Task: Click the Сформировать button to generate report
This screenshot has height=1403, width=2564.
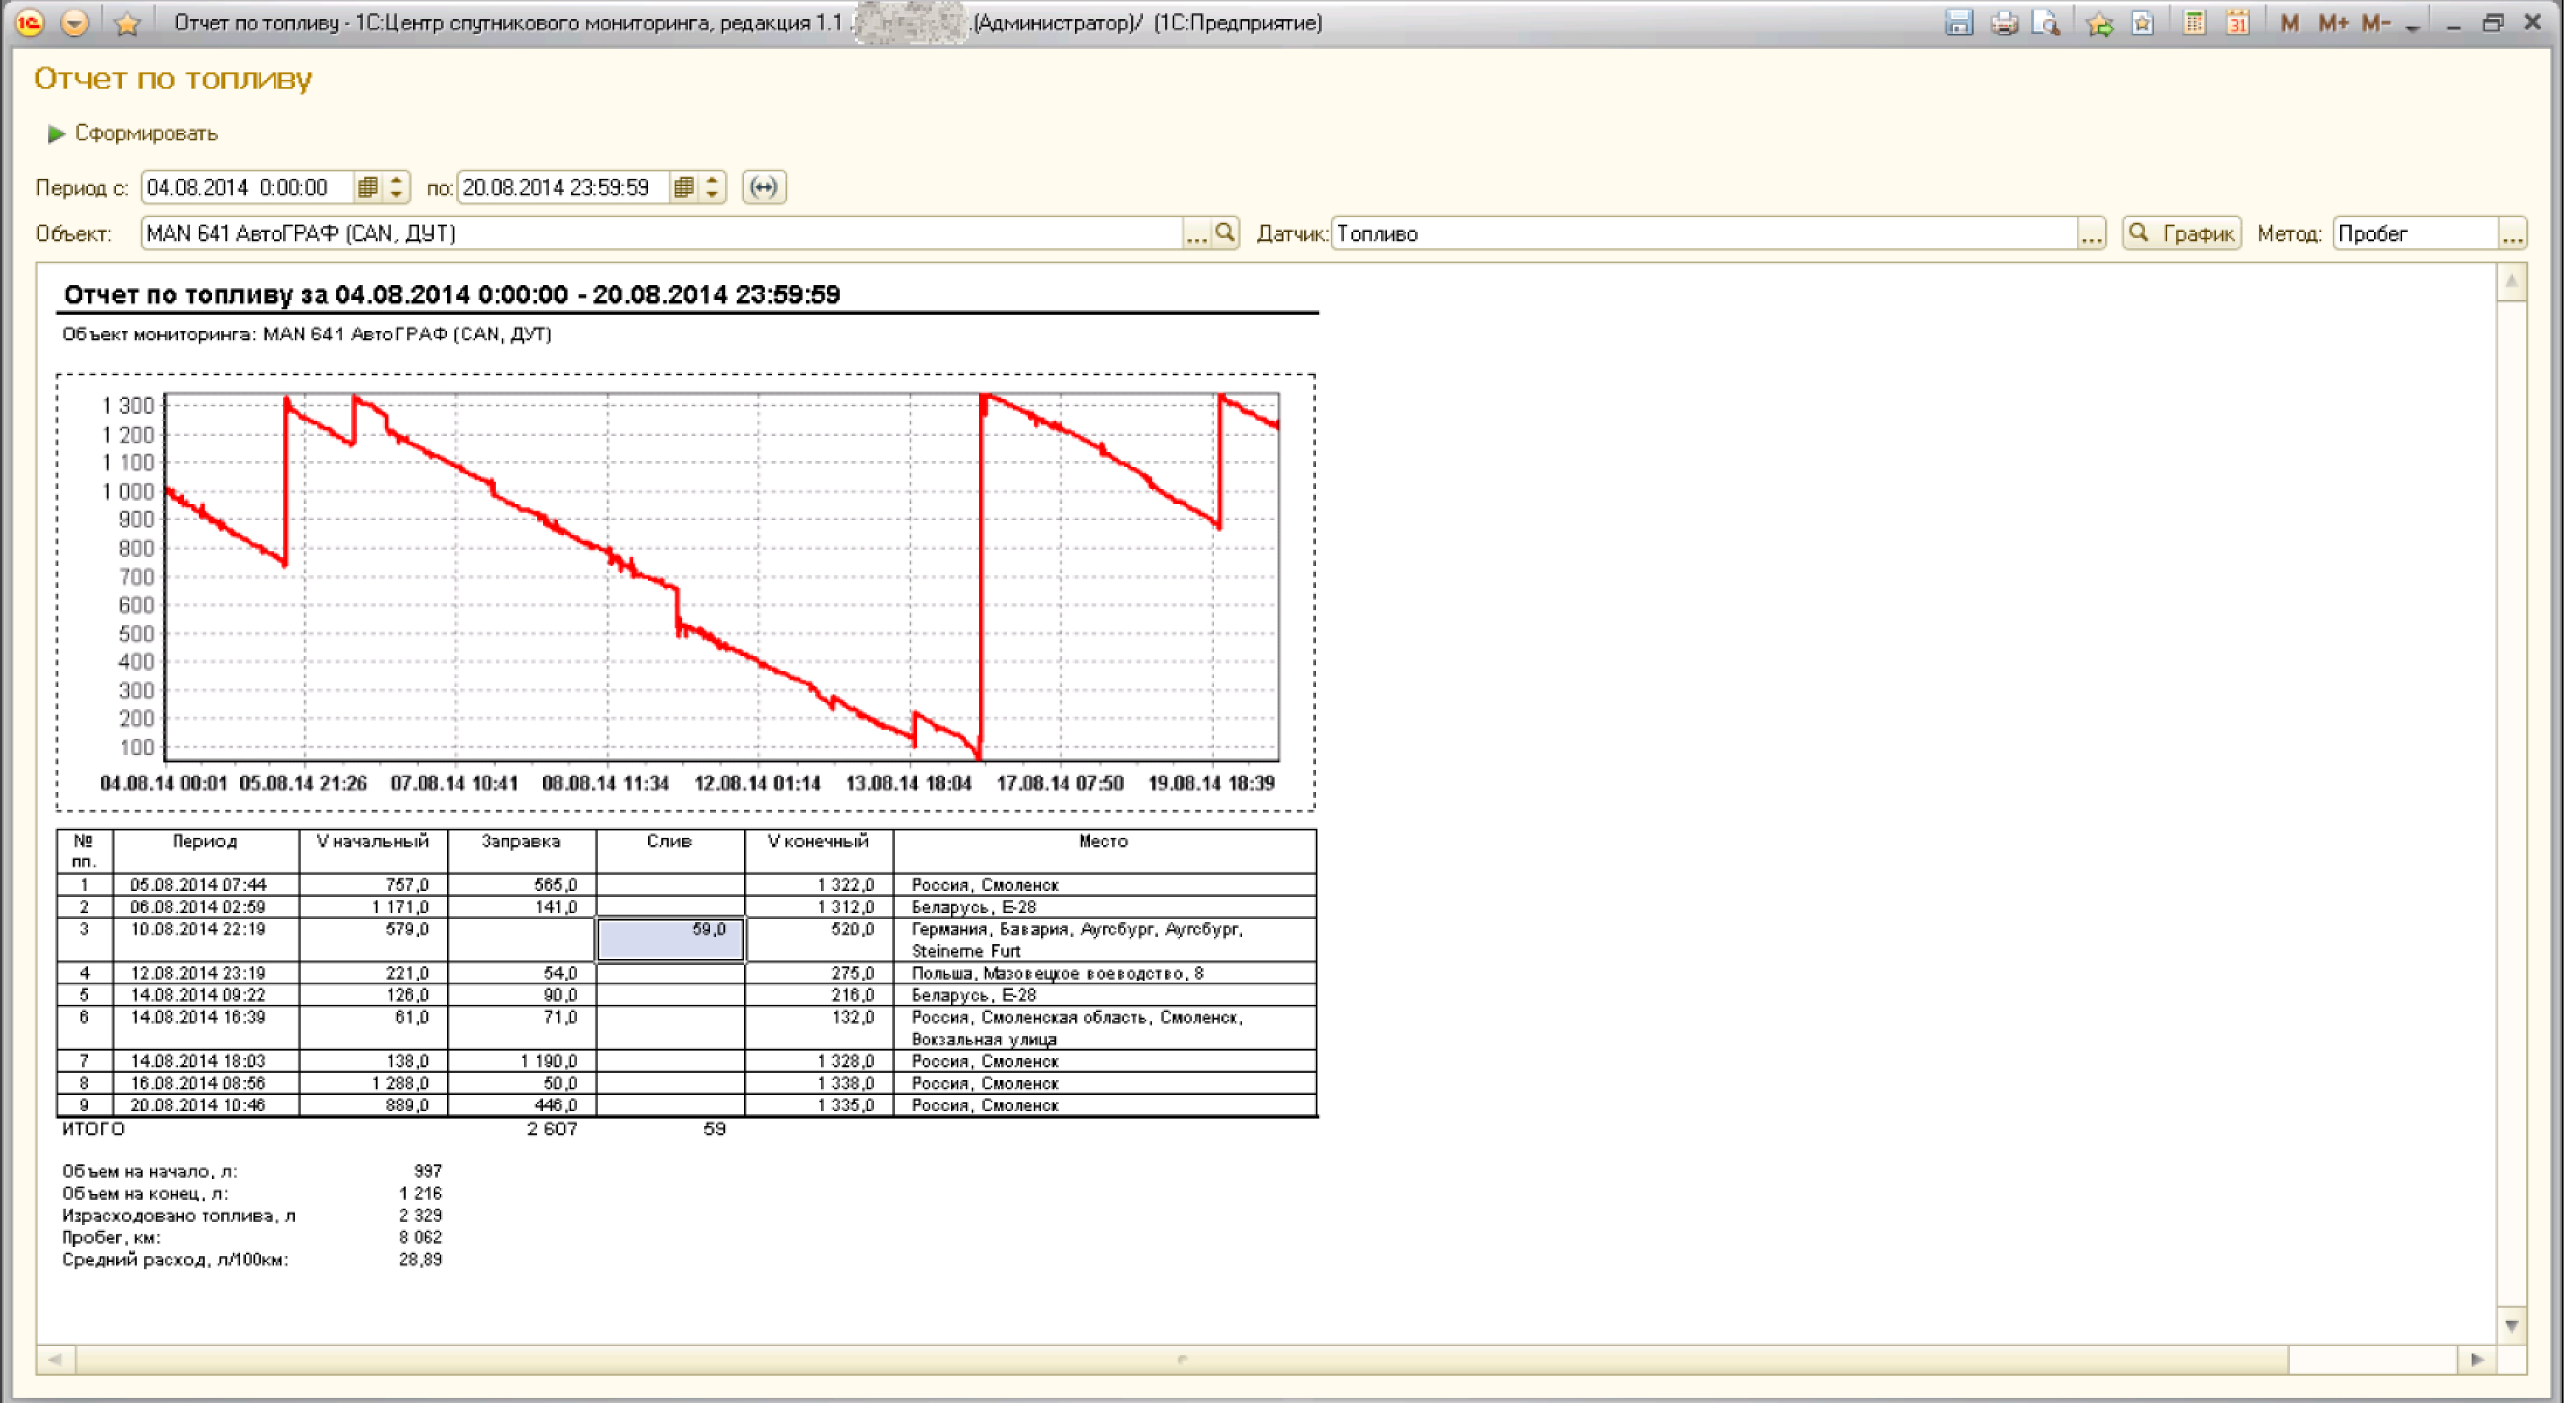Action: click(132, 132)
